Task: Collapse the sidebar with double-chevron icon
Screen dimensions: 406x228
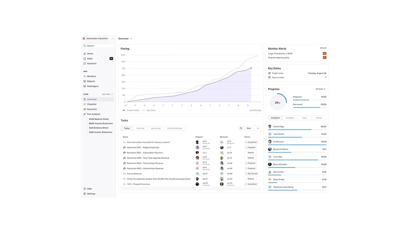Action: point(113,39)
